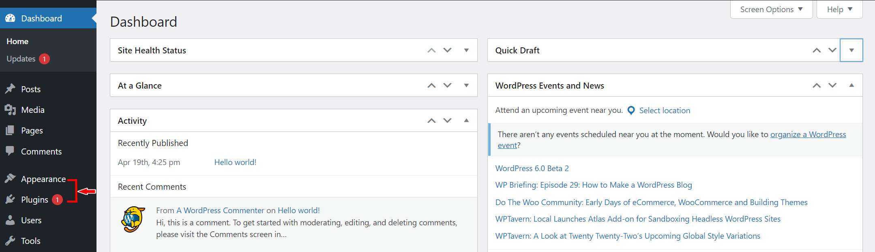Expand the Site Health Status panel
Image resolution: width=875 pixels, height=252 pixels.
(x=466, y=50)
